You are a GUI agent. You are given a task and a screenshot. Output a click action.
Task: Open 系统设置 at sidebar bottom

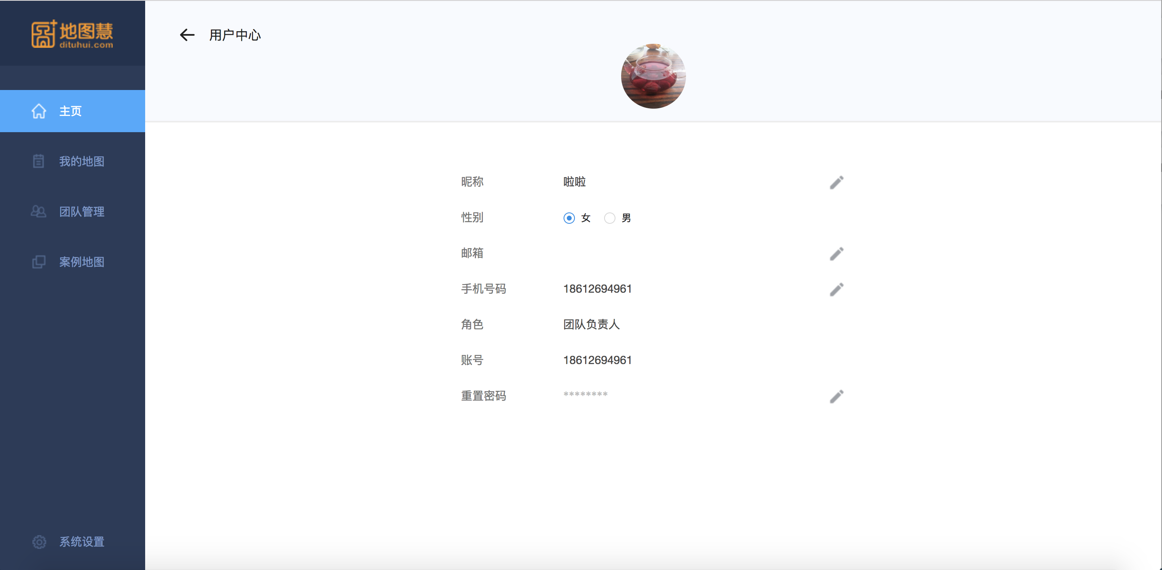(73, 542)
